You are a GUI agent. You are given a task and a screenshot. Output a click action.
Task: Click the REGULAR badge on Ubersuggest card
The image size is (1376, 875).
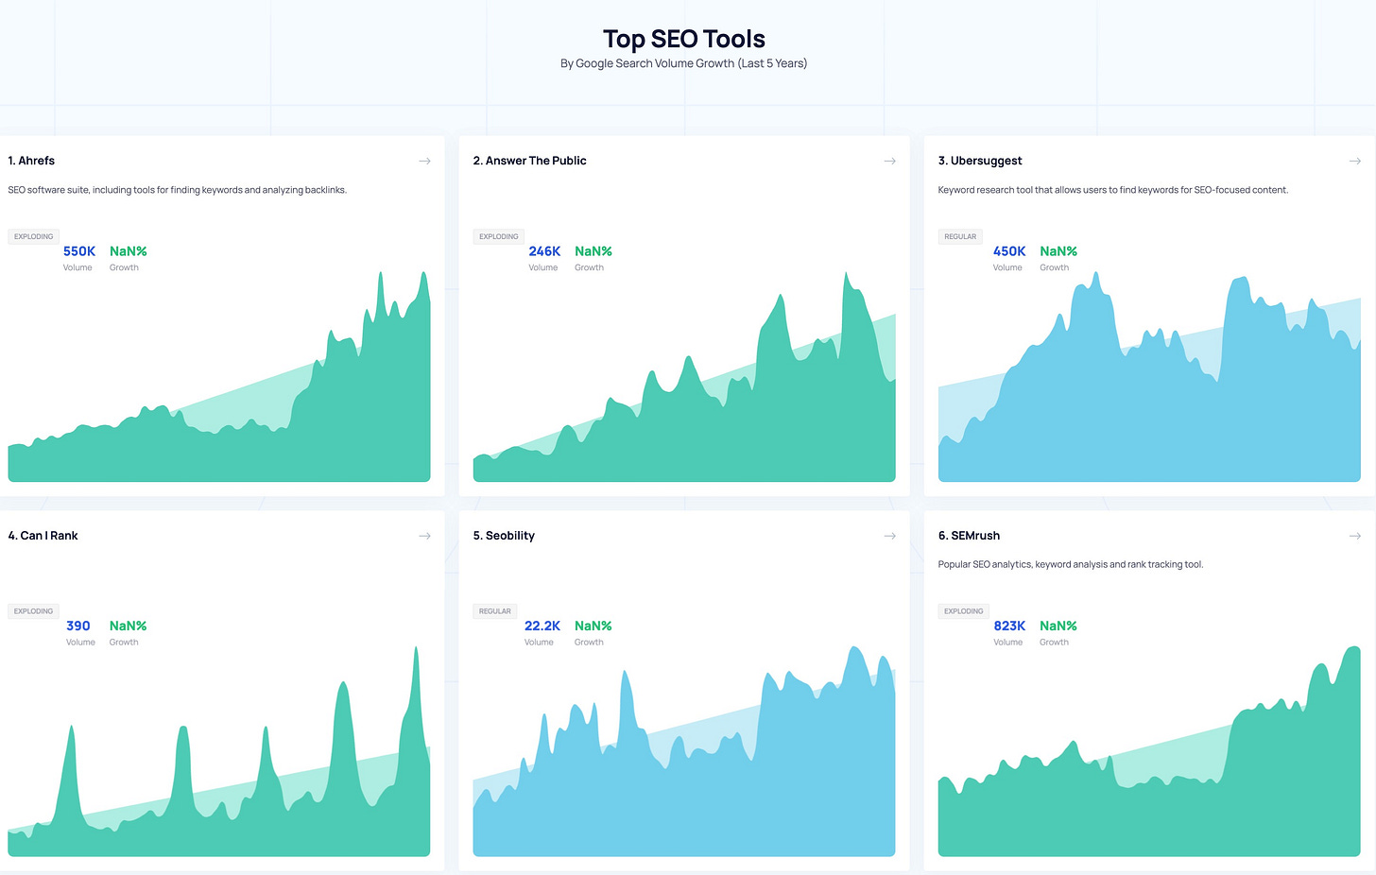point(960,236)
